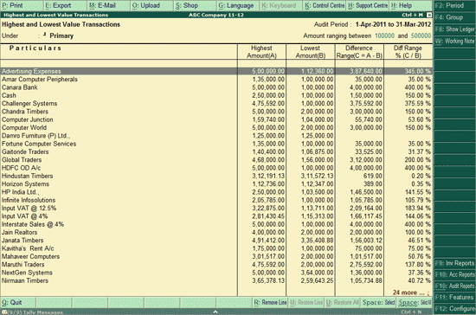The height and width of the screenshot is (315, 476).
Task: Open F12 Configure options
Action: pyautogui.click(x=454, y=309)
